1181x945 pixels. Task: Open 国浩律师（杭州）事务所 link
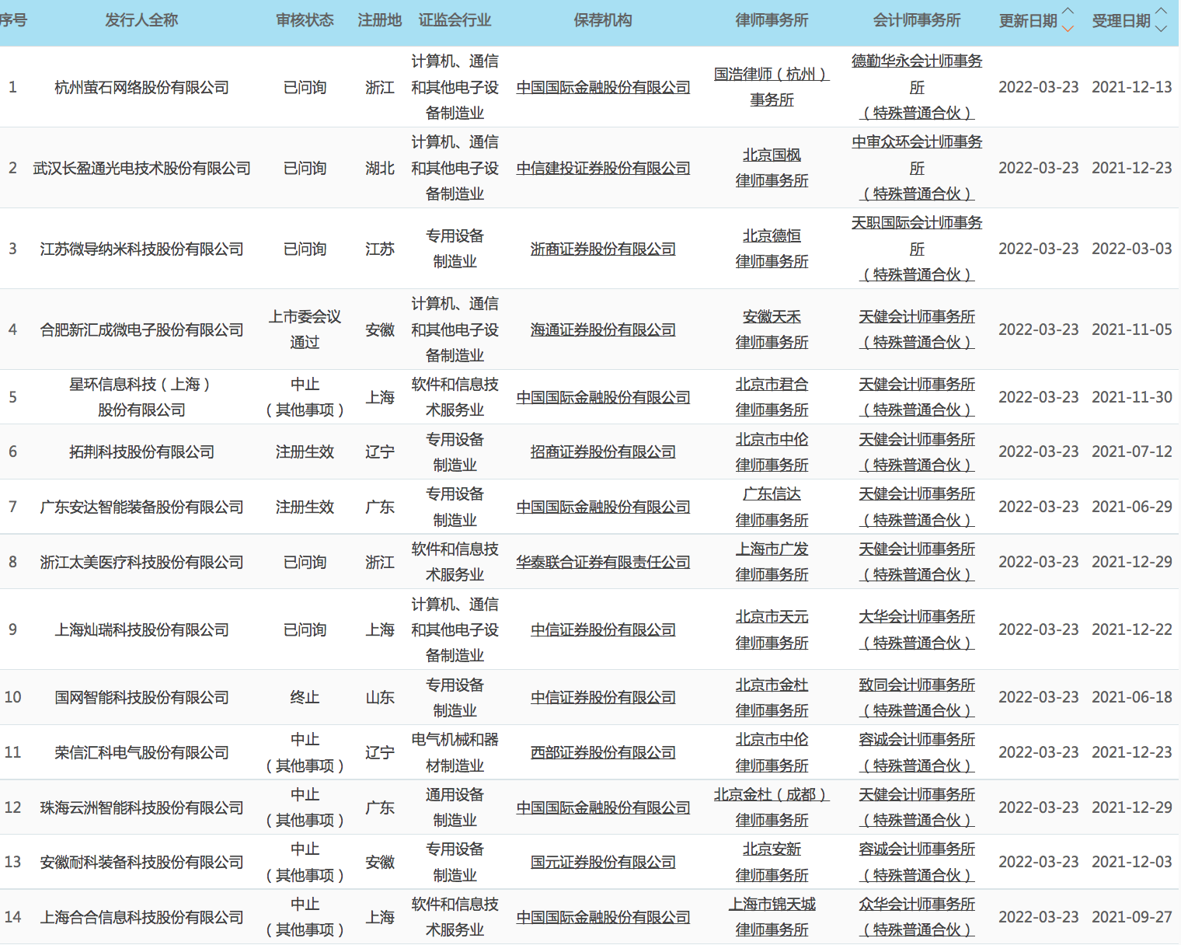tap(772, 87)
